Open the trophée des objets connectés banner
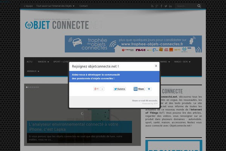The width and height of the screenshot is (226, 151). pos(133,44)
